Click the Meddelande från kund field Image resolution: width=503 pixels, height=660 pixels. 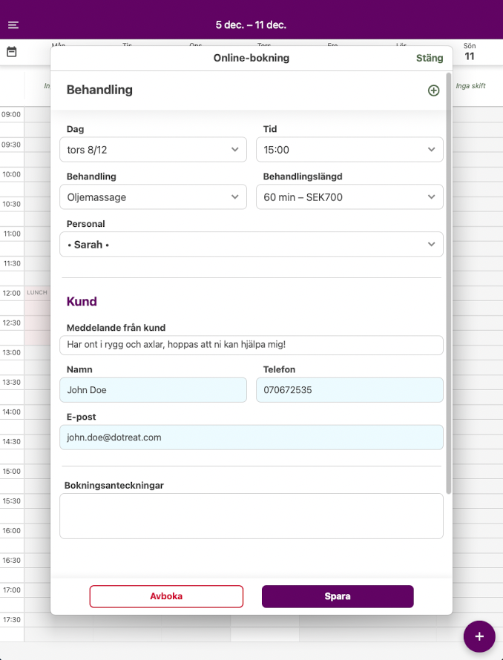pyautogui.click(x=251, y=345)
